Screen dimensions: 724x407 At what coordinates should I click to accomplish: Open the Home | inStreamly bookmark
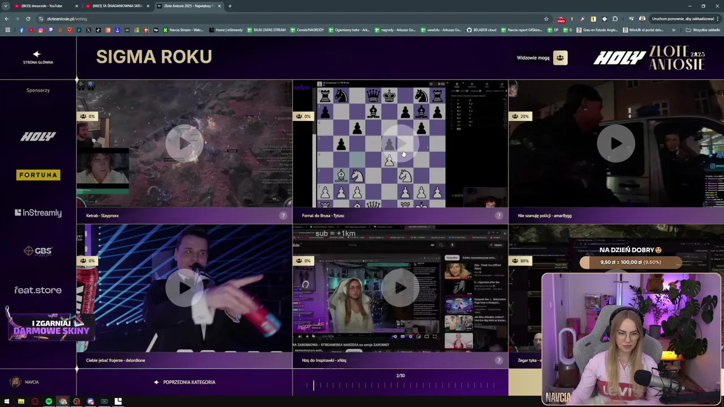coord(226,30)
